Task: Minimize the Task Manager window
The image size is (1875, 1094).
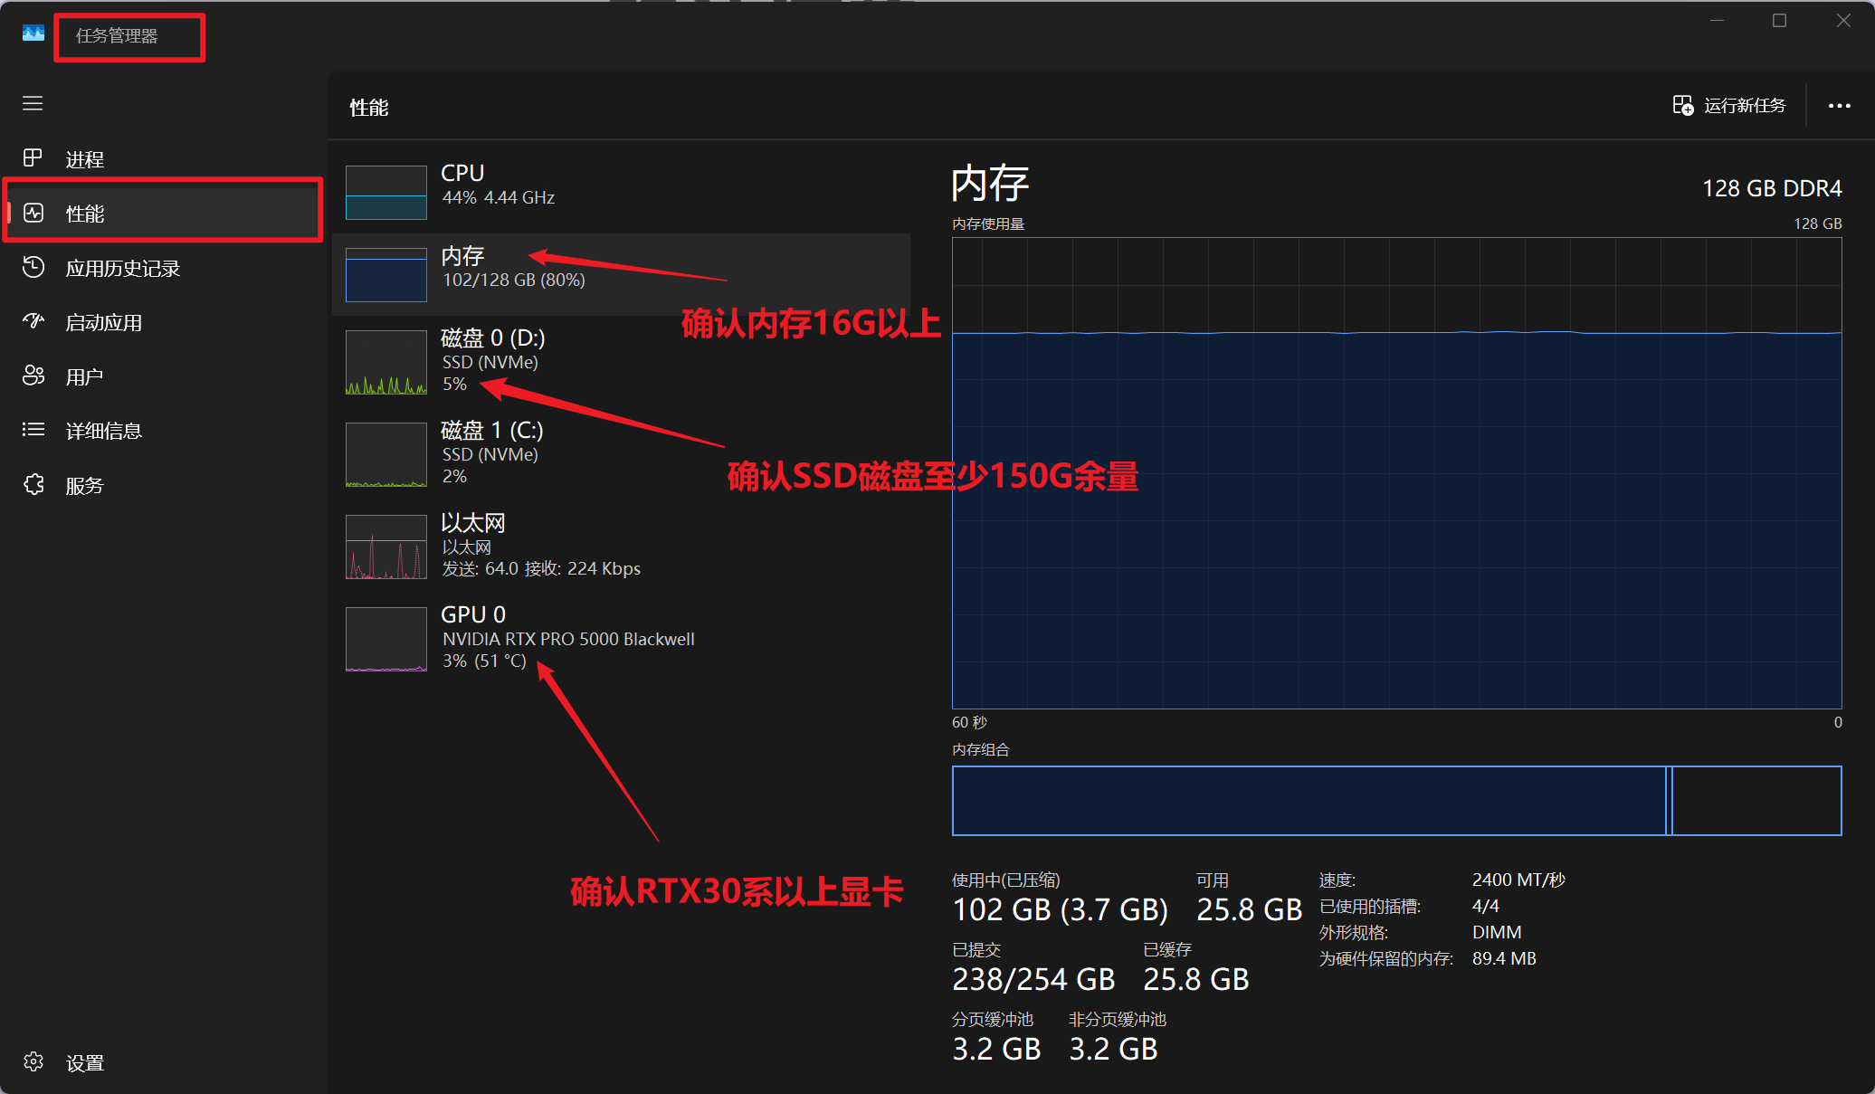Action: click(1717, 21)
